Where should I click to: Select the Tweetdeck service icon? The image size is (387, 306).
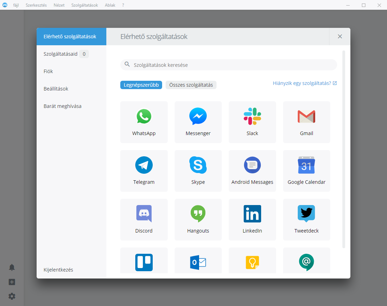(306, 214)
